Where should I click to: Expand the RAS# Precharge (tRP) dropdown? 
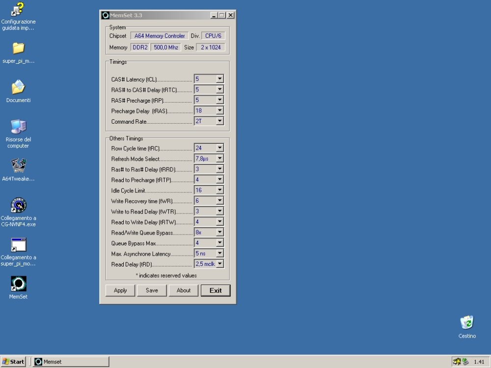220,100
